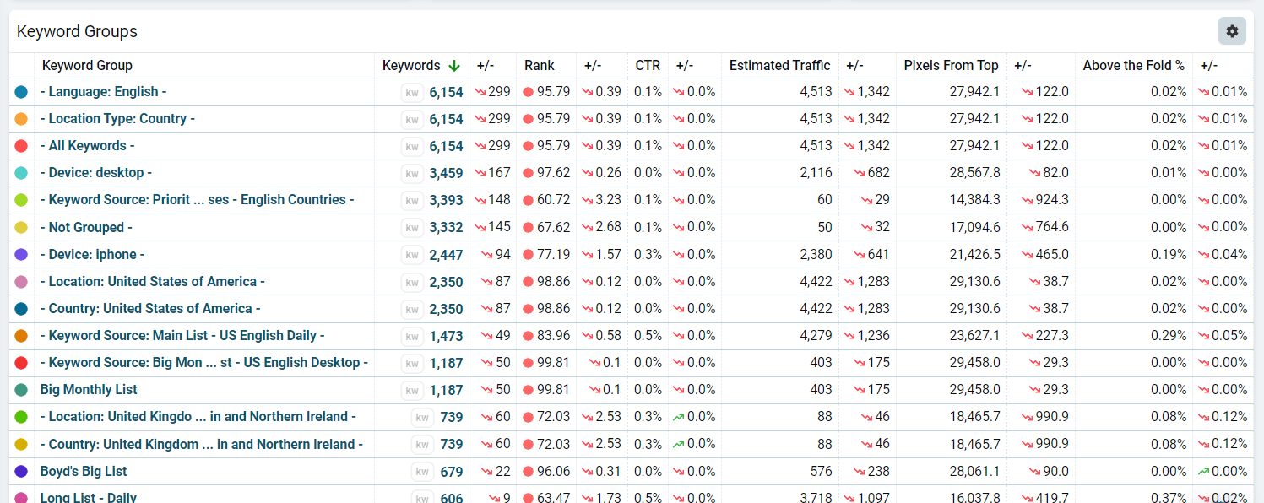The height and width of the screenshot is (503, 1264).
Task: Click kw badge in Language: English row
Action: coord(412,92)
